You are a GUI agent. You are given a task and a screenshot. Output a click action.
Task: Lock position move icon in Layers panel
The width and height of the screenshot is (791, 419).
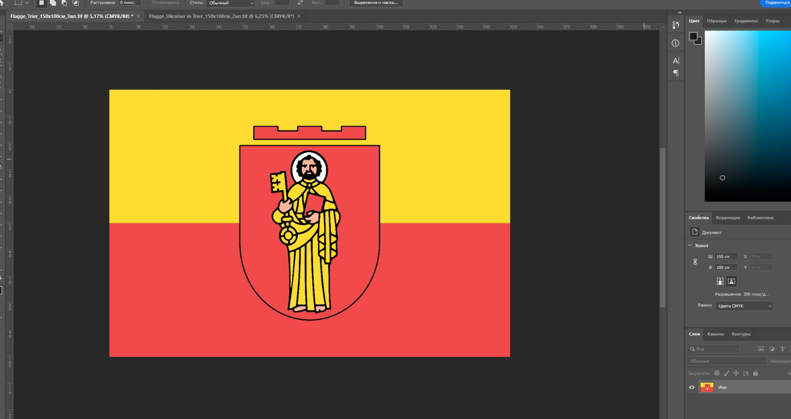coord(736,373)
